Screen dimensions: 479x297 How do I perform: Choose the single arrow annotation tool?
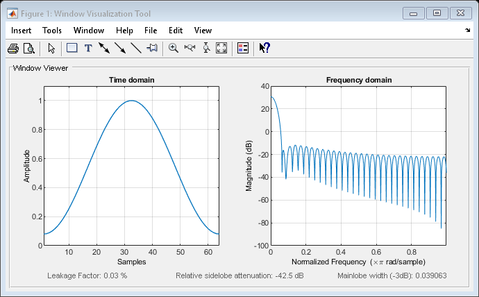[x=120, y=48]
